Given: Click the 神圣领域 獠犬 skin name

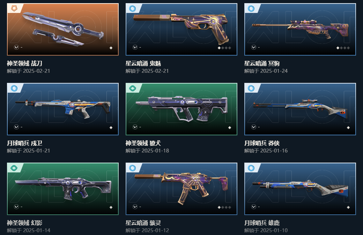Looking at the screenshot, I should pos(143,143).
